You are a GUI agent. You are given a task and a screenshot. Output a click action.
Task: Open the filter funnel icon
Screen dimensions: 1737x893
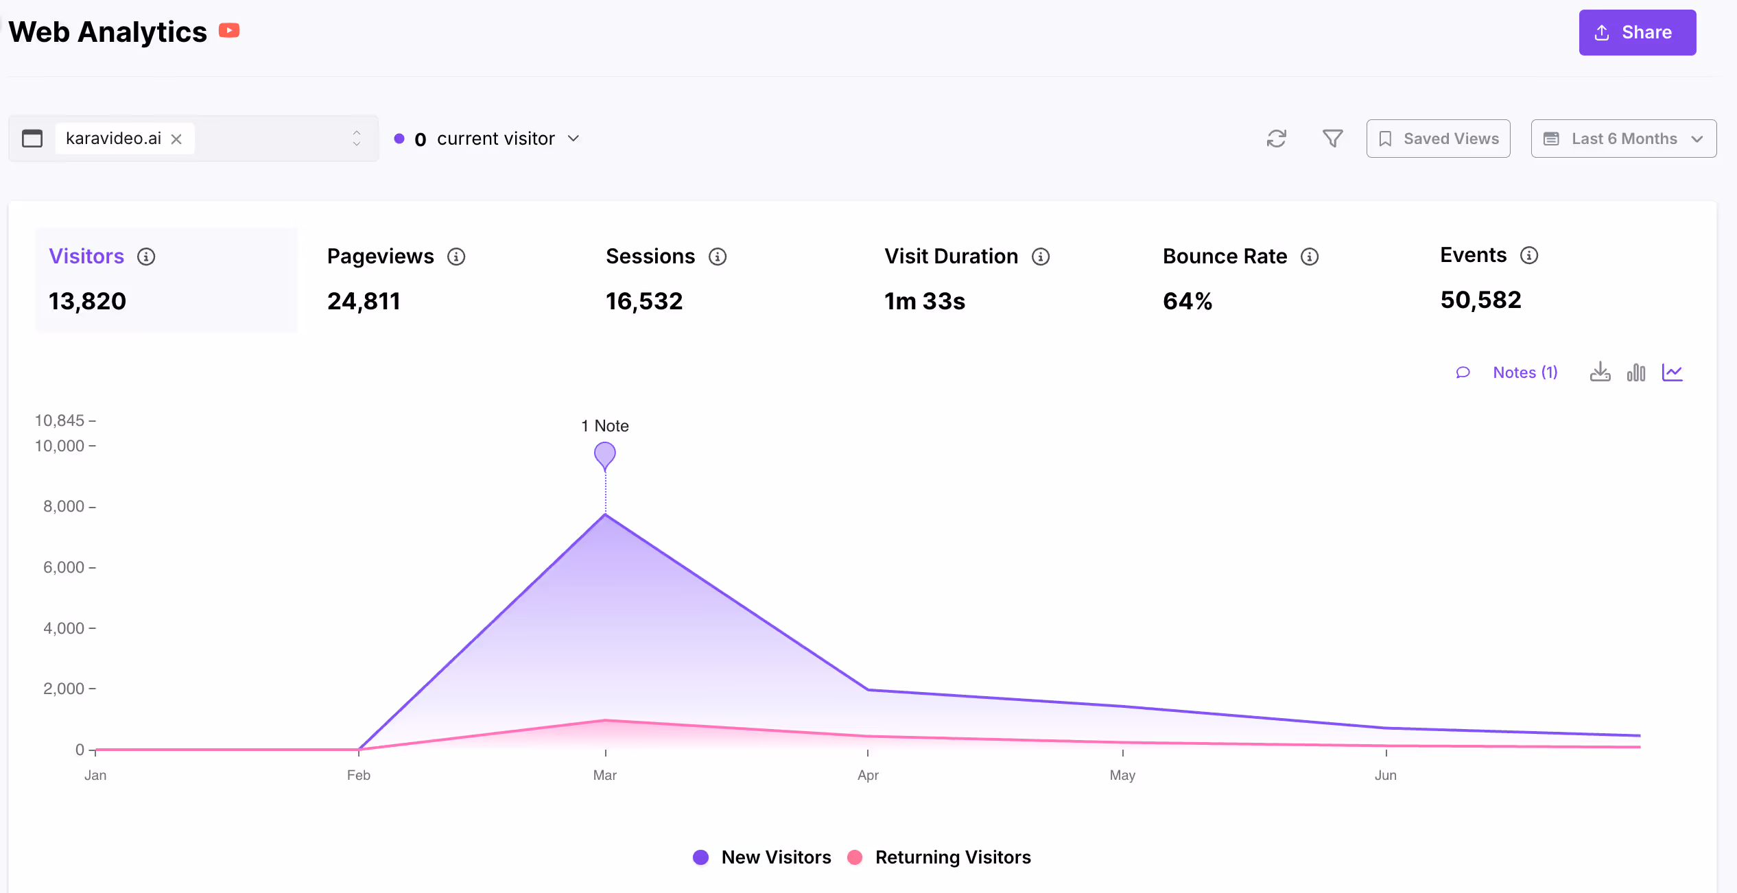[1332, 139]
